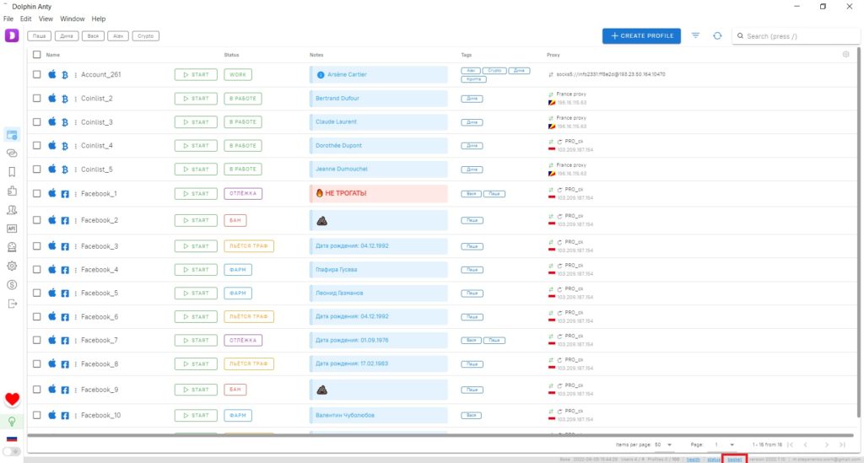Open the users icon in the sidebar
Screen dimensions: 864x463
12,210
